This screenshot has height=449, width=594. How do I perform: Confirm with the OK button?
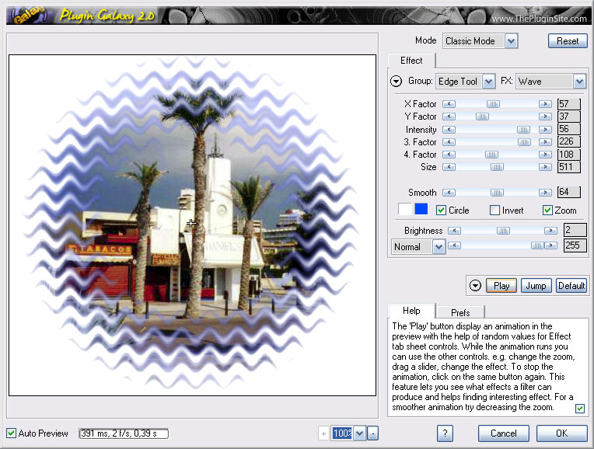[562, 433]
